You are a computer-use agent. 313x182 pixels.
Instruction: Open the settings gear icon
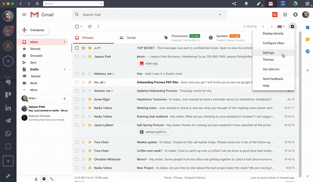[x=292, y=27]
